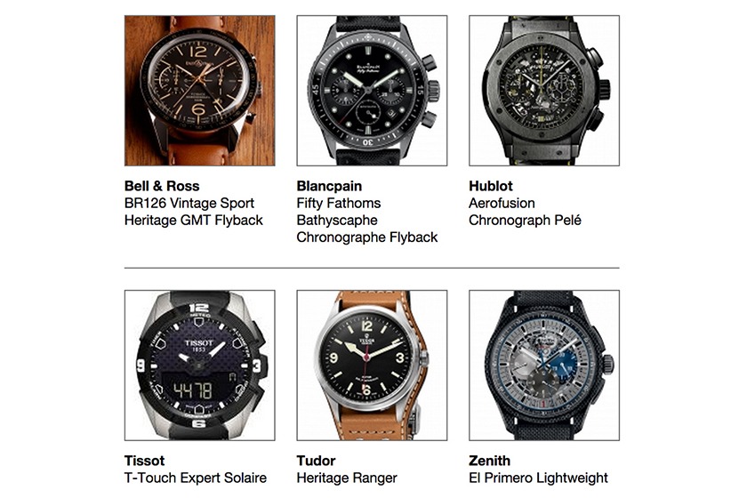Select the Hublot brand title
The width and height of the screenshot is (747, 498).
491,186
